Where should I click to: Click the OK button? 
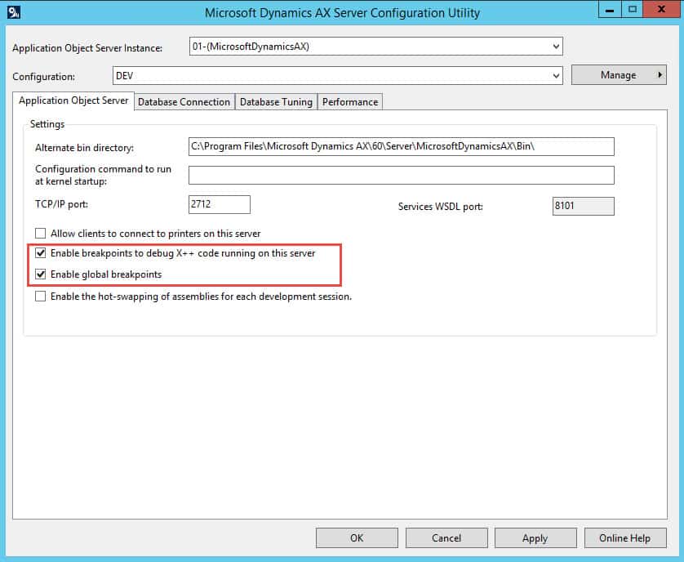click(357, 538)
